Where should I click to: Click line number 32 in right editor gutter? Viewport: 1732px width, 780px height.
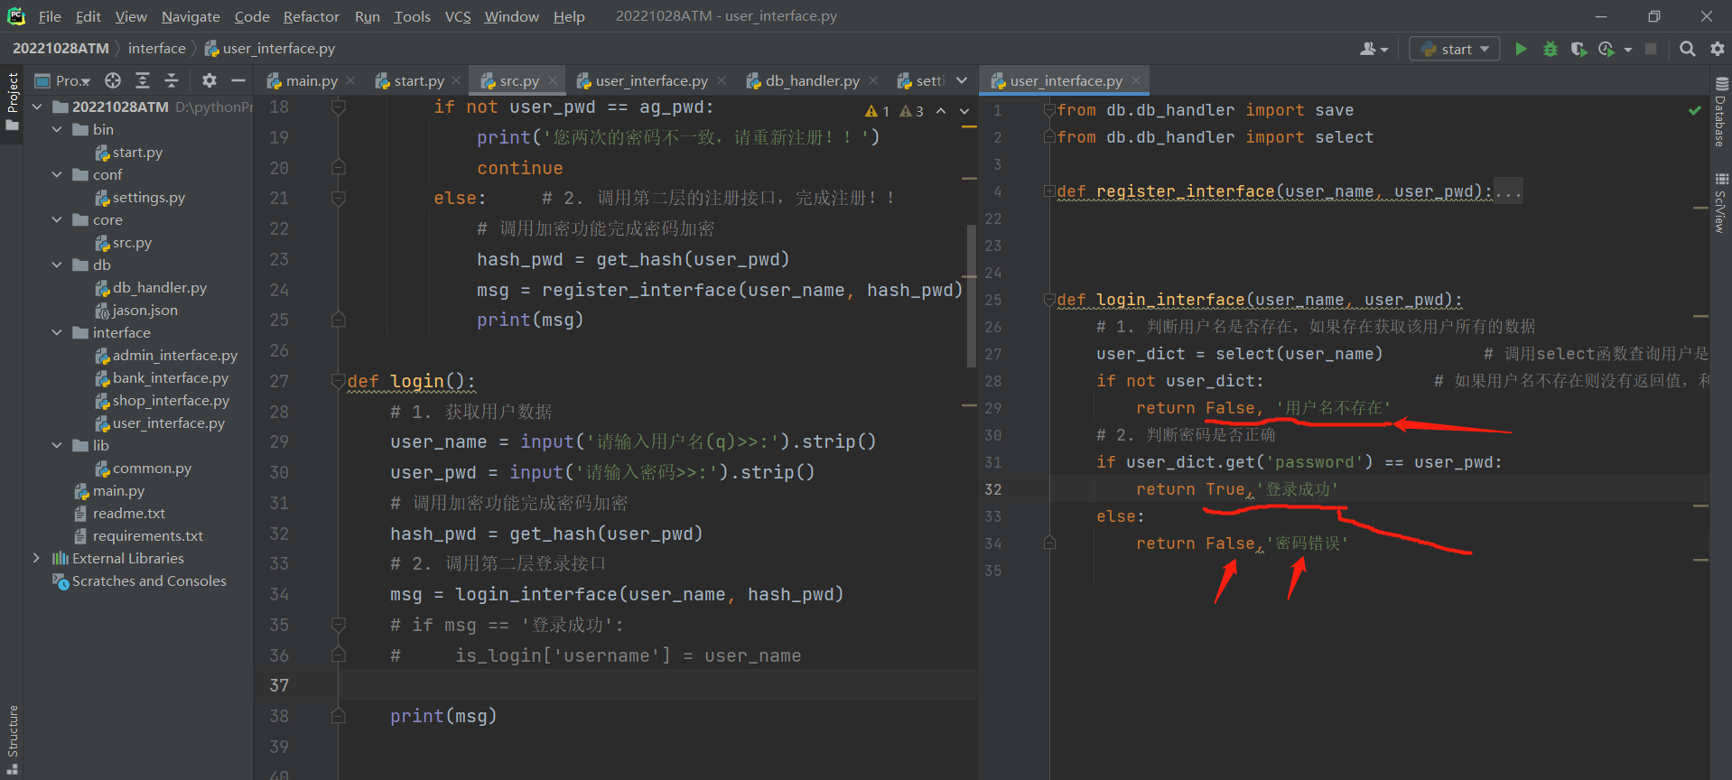[993, 489]
